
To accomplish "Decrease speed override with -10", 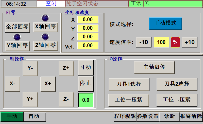I will pos(144,42).
